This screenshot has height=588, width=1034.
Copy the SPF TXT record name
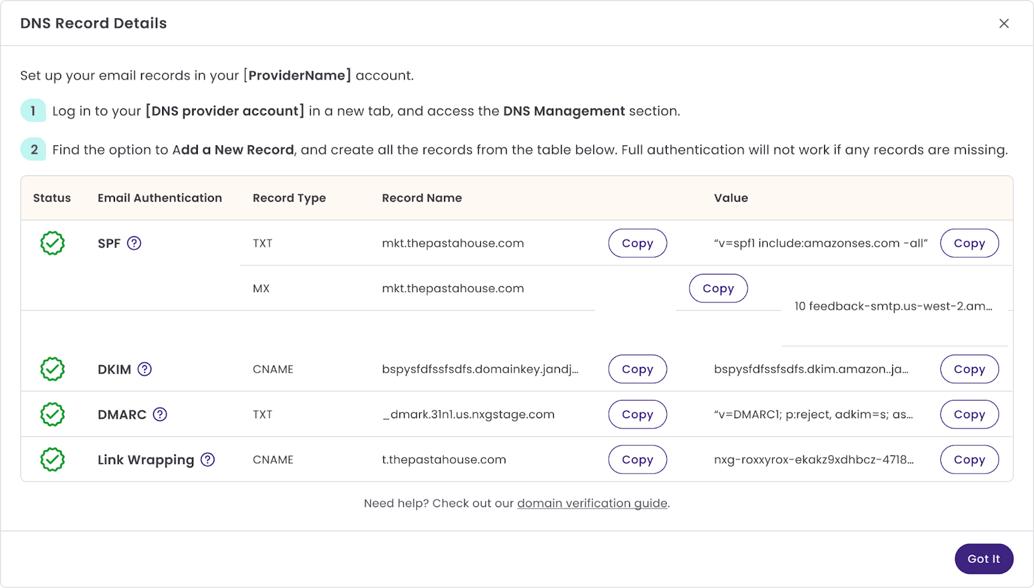637,243
